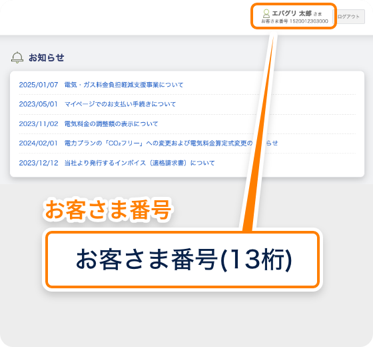Click the ログアウト button
Screen dimensions: 373x347
pyautogui.click(x=349, y=17)
